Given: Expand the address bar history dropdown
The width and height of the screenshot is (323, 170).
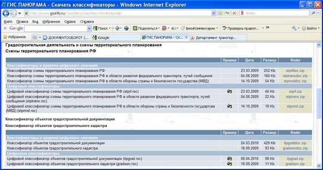Looking at the screenshot, I should 214,13.
